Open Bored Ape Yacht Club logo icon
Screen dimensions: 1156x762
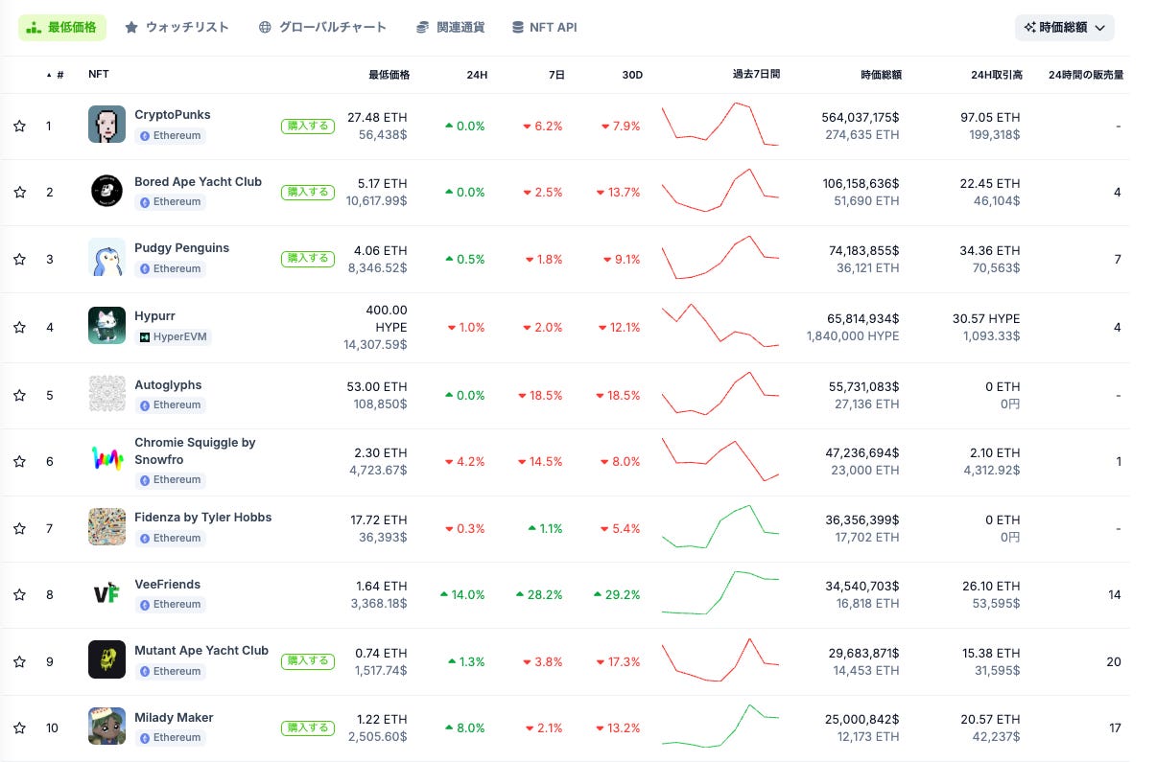[x=106, y=191]
